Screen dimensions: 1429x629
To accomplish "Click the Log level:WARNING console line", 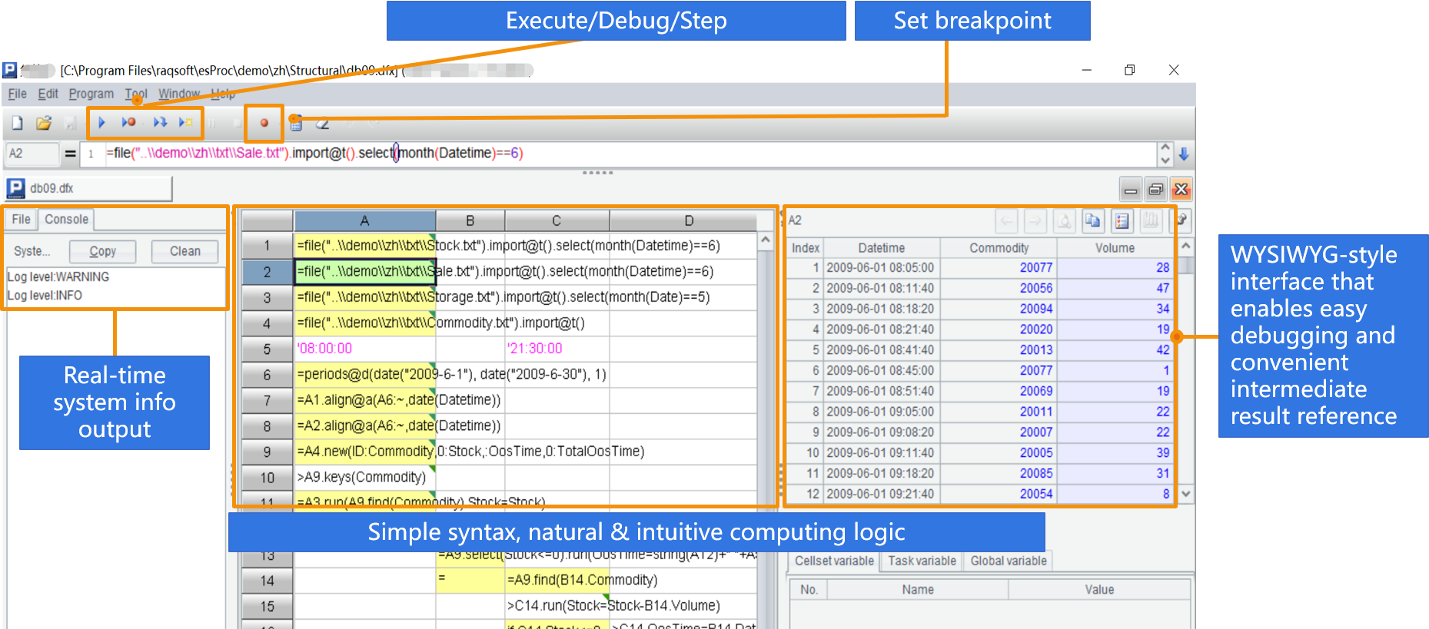I will [58, 276].
